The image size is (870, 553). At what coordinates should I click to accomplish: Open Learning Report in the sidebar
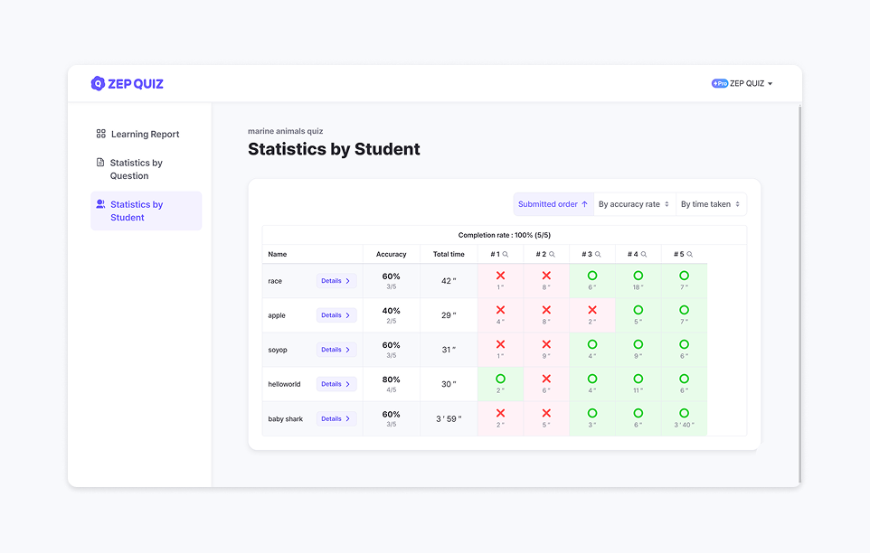pos(145,135)
